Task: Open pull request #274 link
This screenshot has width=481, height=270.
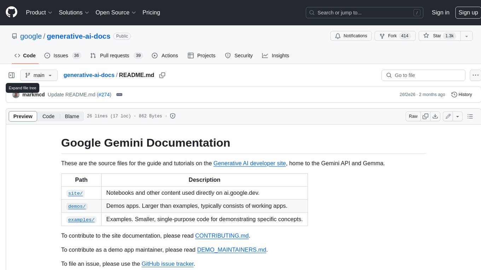Action: tap(104, 95)
